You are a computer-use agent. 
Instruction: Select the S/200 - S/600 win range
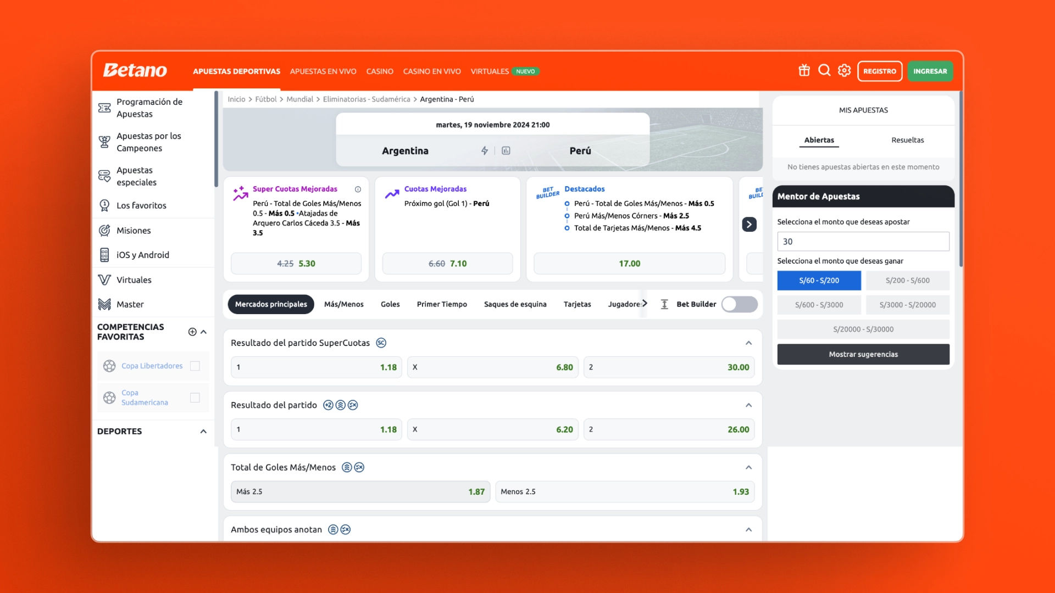[907, 281]
